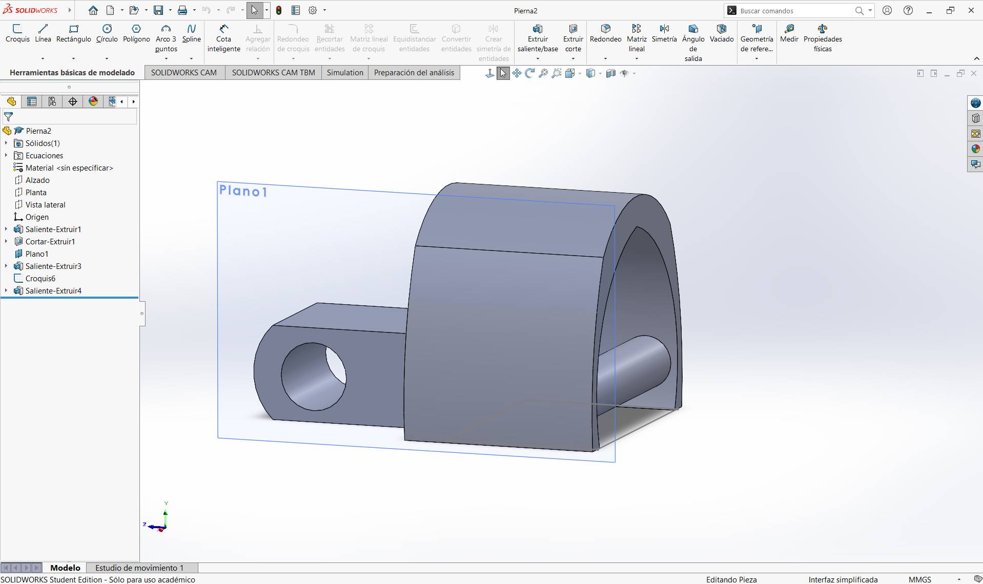Select the Spline sketch tool
Viewport: 983px width, 584px height.
point(192,33)
